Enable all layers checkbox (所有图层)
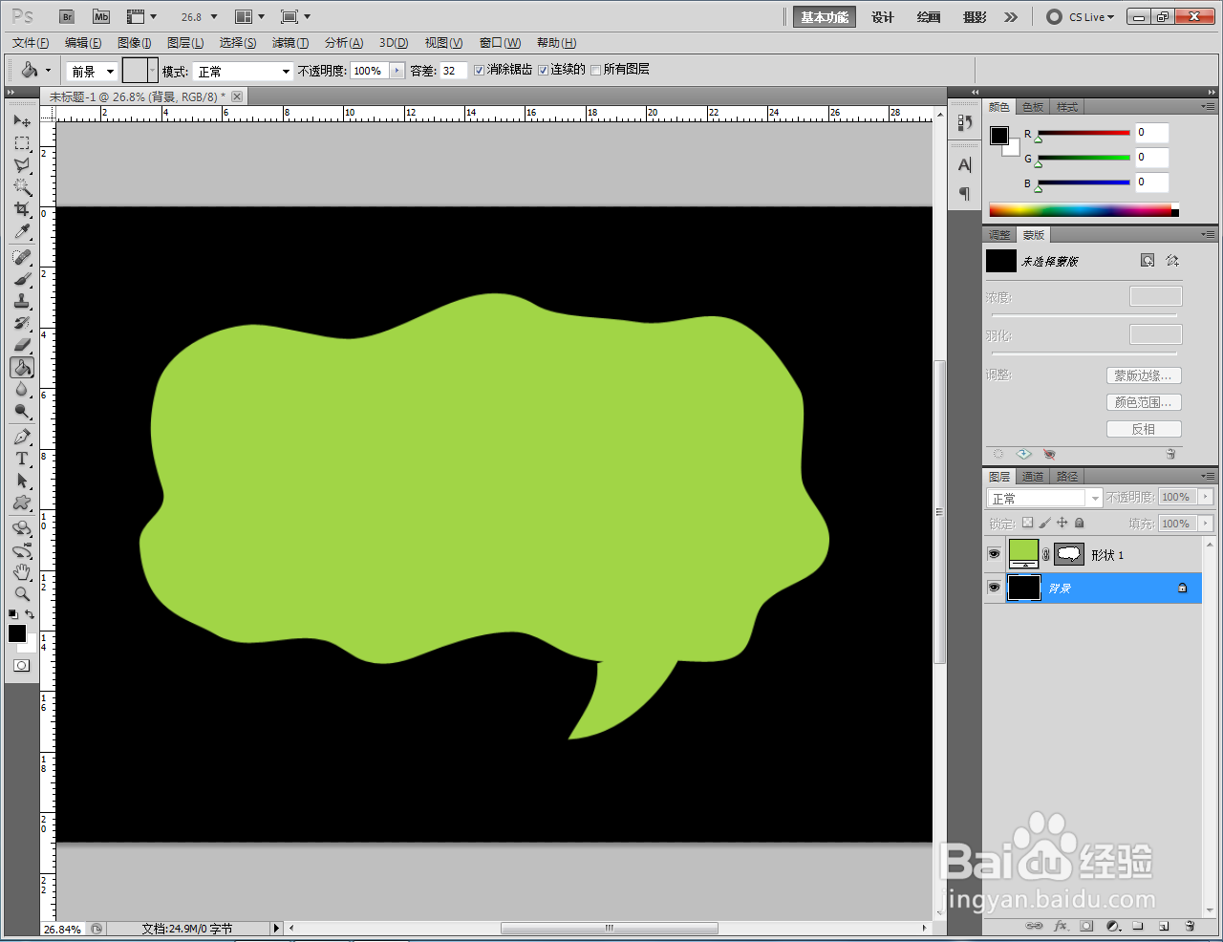Image resolution: width=1223 pixels, height=942 pixels. tap(596, 71)
